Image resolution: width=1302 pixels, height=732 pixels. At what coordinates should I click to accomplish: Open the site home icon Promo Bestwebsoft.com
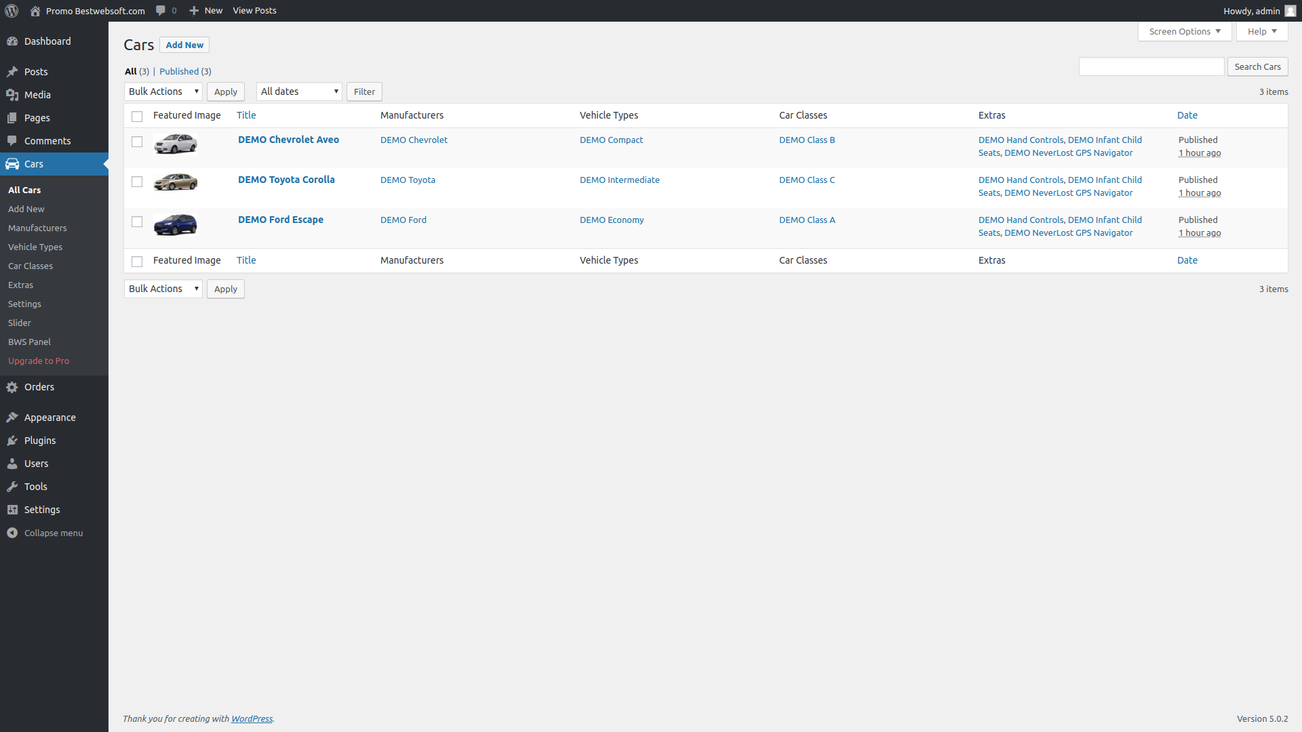(x=35, y=11)
